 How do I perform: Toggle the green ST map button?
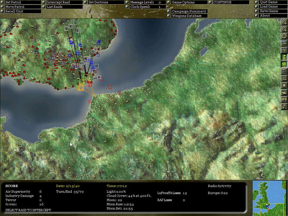coord(284,64)
